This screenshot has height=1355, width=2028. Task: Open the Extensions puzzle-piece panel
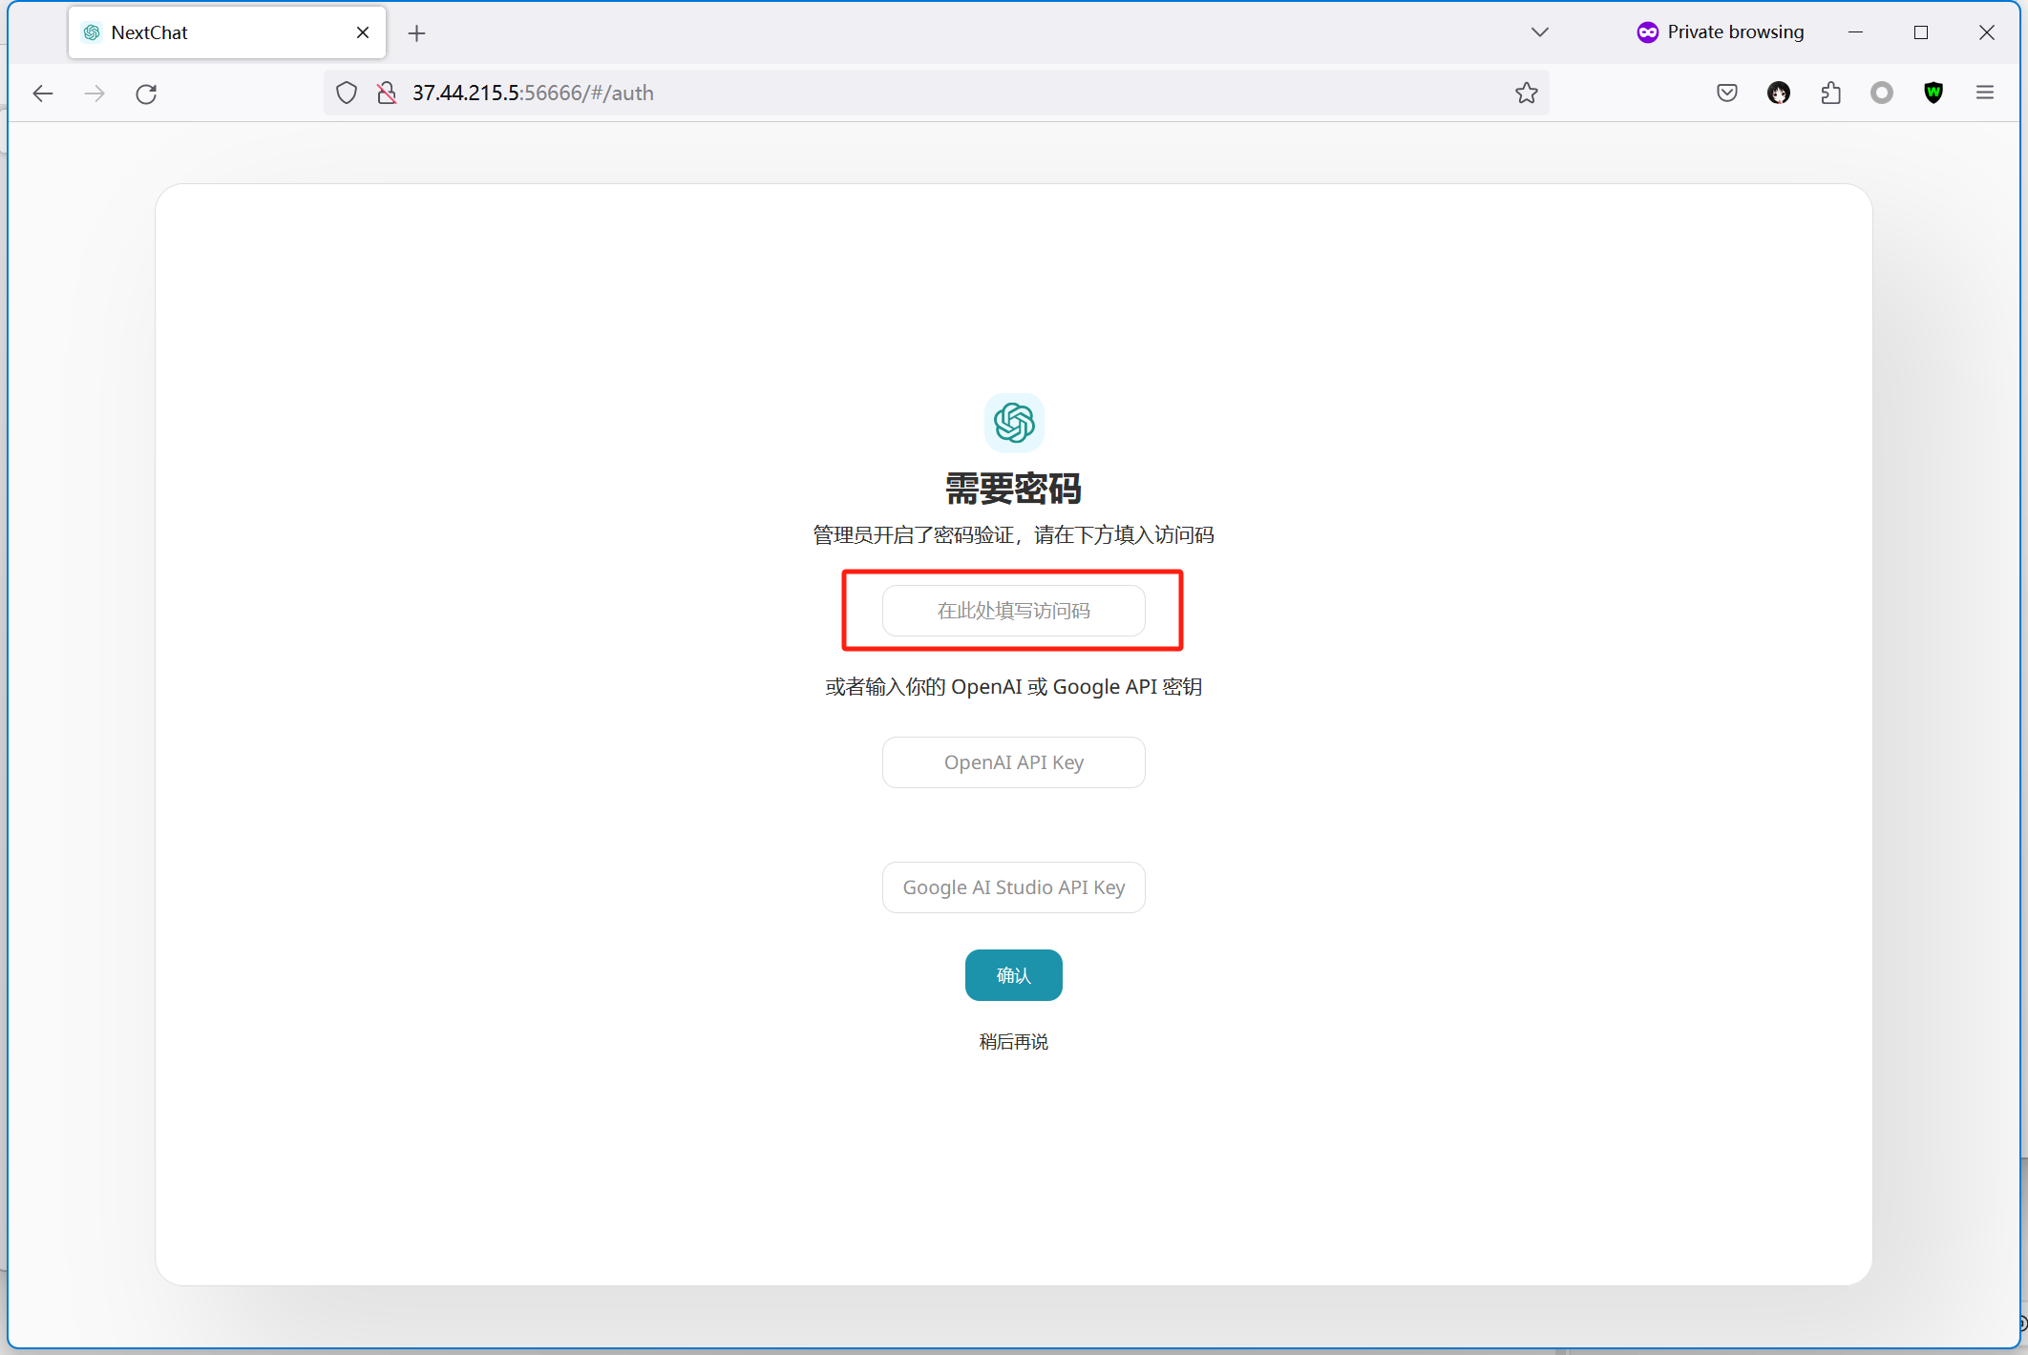coord(1830,93)
